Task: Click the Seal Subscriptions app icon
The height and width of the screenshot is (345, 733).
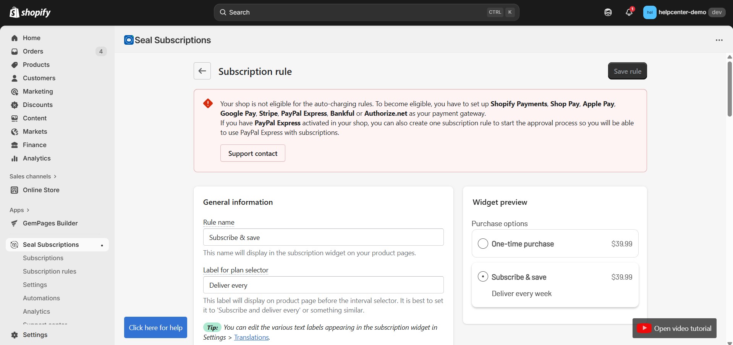Action: (x=14, y=245)
